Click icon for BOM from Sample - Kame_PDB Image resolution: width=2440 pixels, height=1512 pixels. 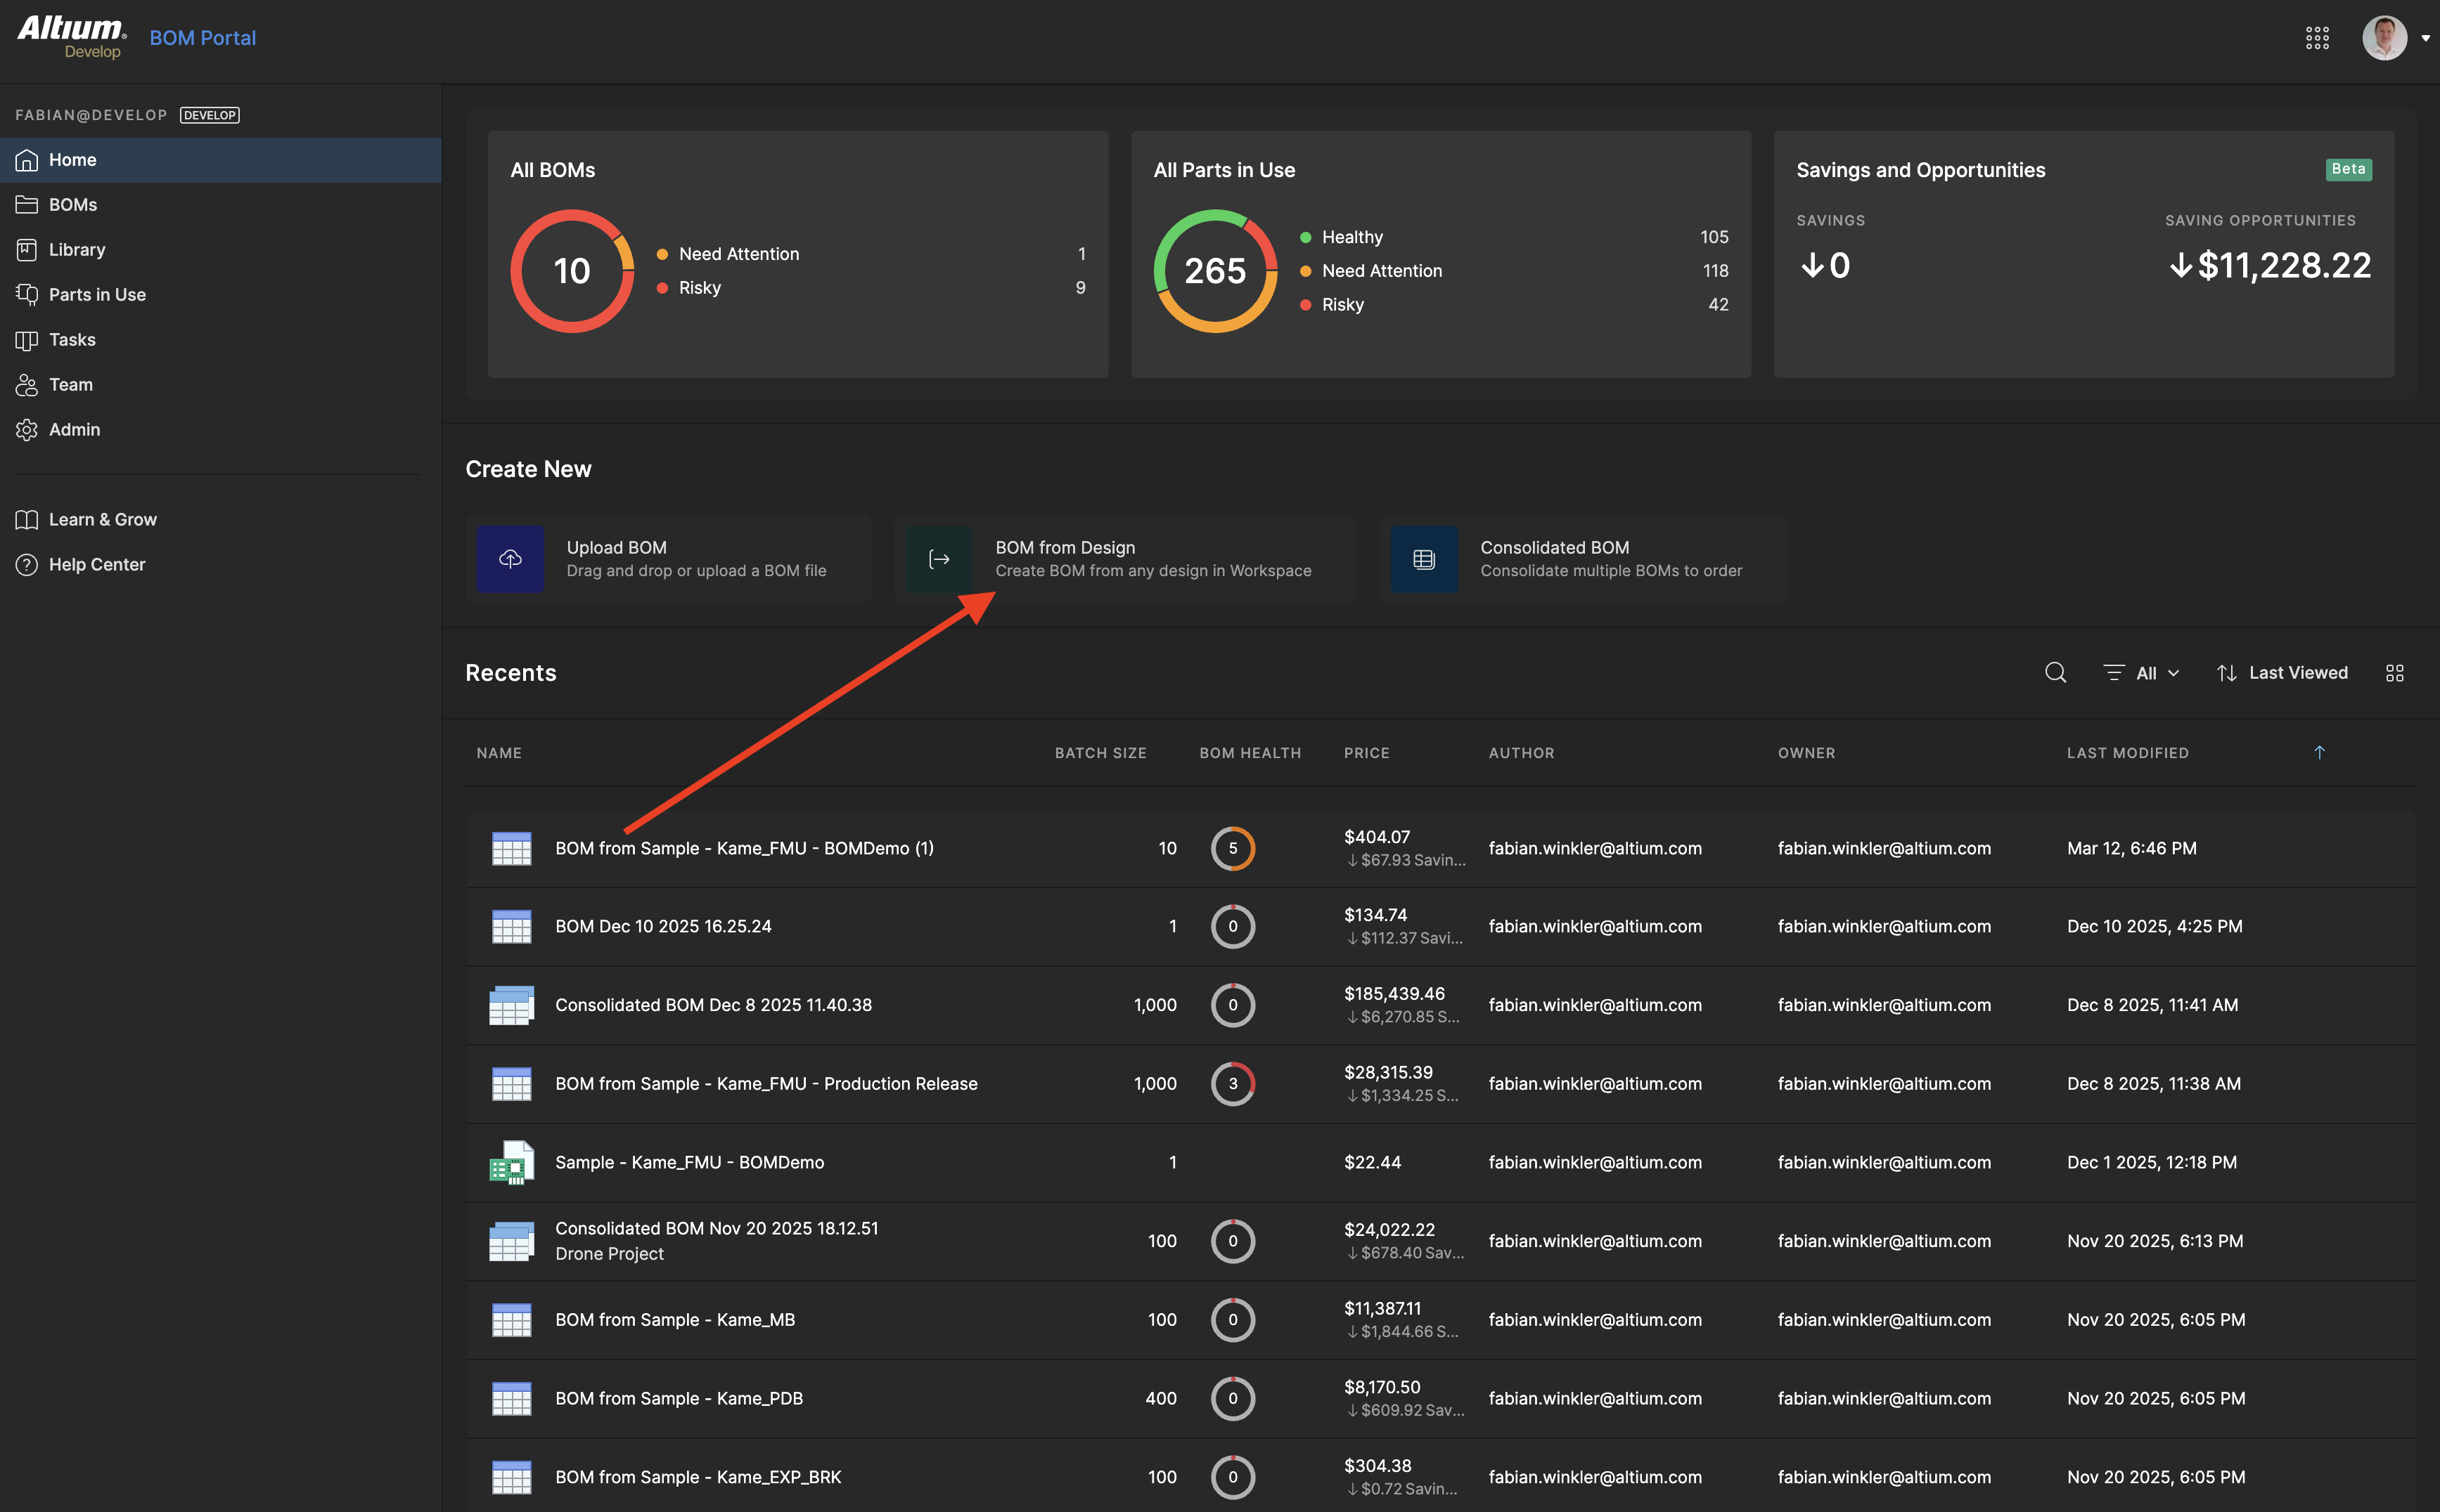click(x=511, y=1398)
